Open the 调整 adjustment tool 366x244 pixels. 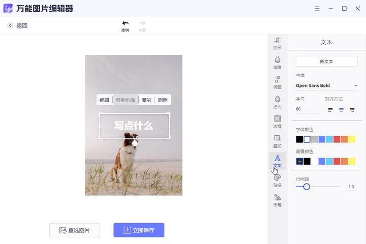(277, 82)
